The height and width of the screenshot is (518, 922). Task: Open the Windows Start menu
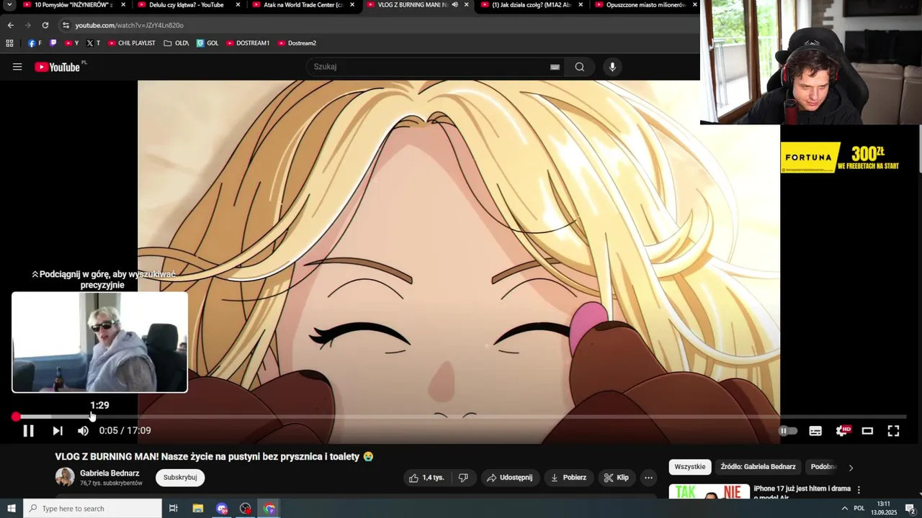[12, 509]
